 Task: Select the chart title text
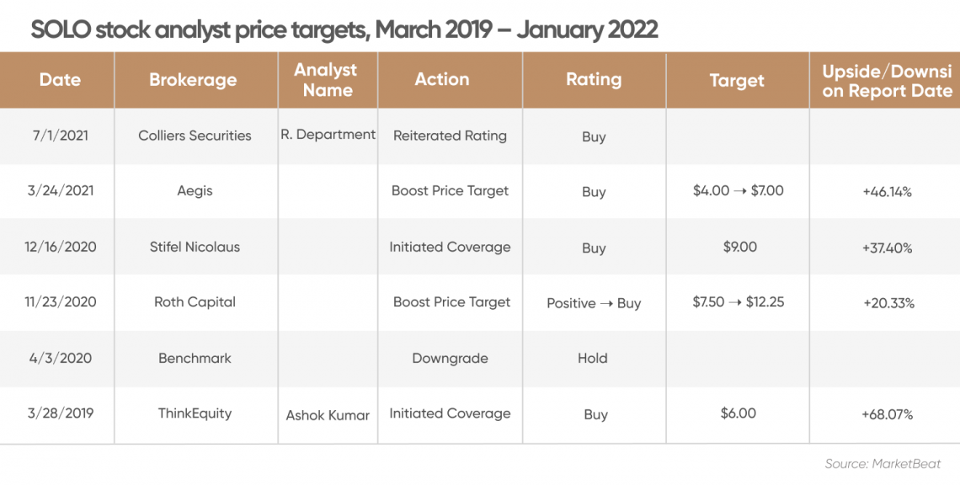pyautogui.click(x=344, y=29)
